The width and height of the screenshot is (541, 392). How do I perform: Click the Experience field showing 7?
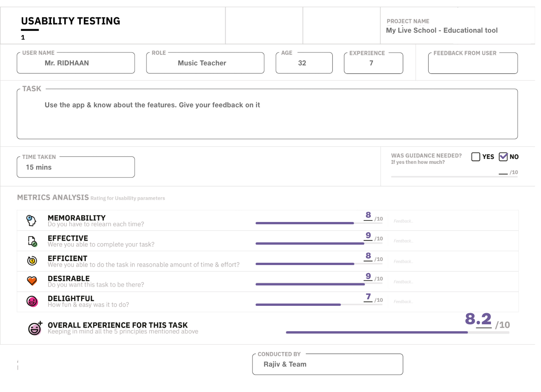(x=373, y=63)
